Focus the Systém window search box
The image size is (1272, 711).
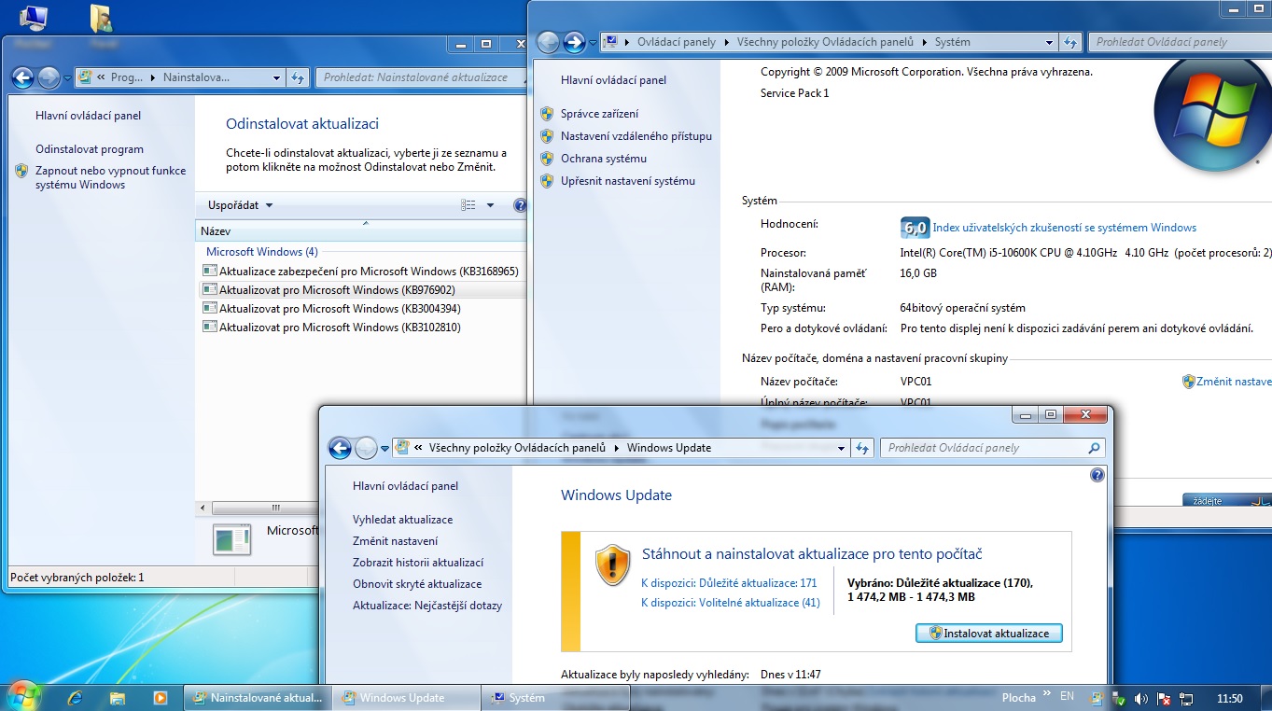click(1181, 42)
